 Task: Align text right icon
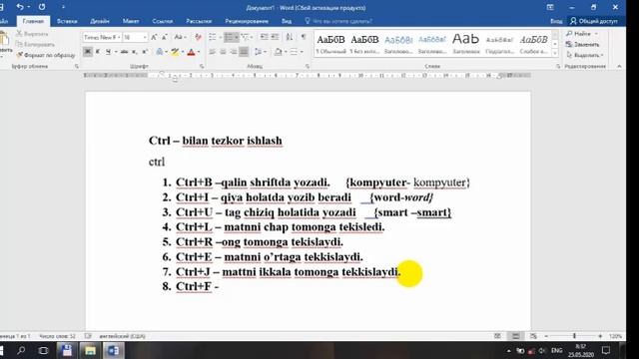pos(233,52)
